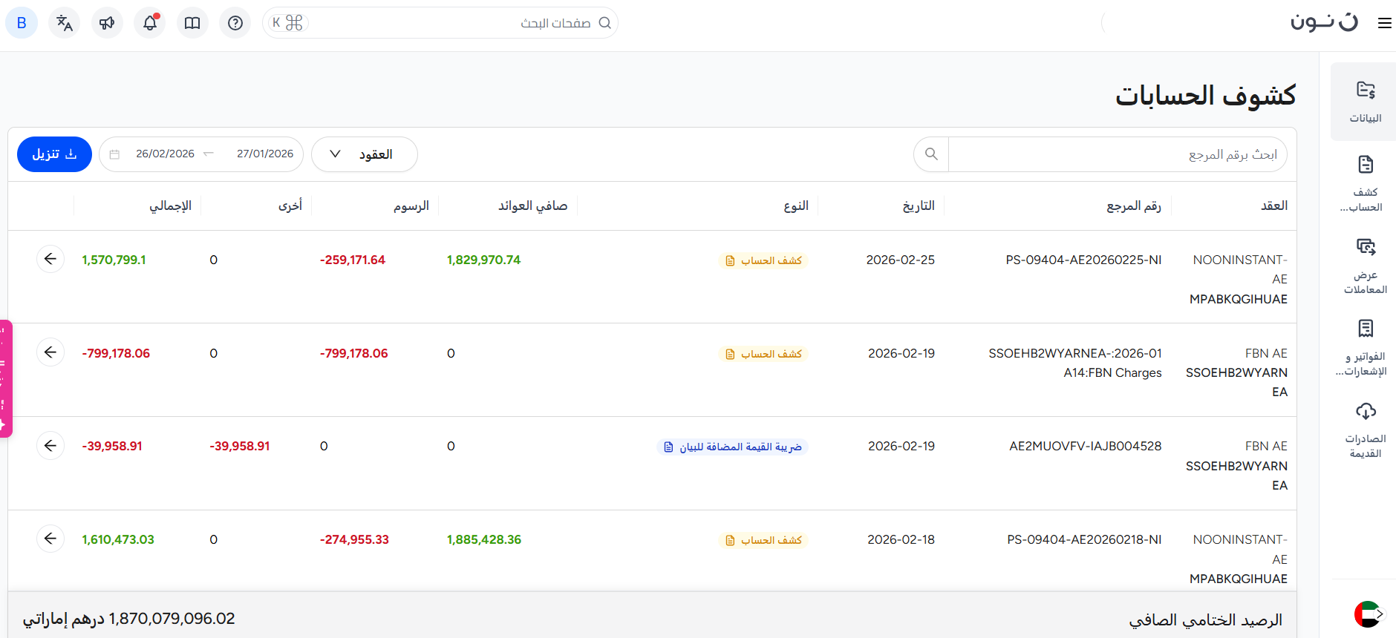Open details arrow for PS-09404-AE20260225-NI row

coord(50,259)
